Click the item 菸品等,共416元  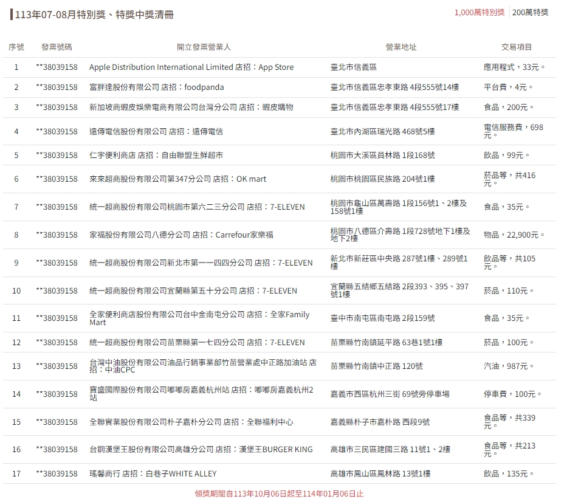click(x=509, y=179)
